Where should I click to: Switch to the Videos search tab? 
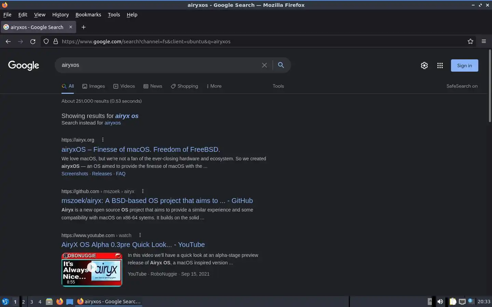pos(124,86)
